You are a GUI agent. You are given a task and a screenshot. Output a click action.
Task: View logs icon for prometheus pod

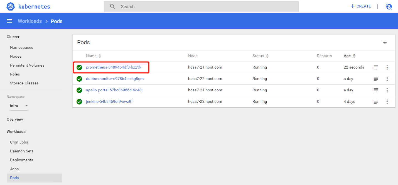(376, 67)
